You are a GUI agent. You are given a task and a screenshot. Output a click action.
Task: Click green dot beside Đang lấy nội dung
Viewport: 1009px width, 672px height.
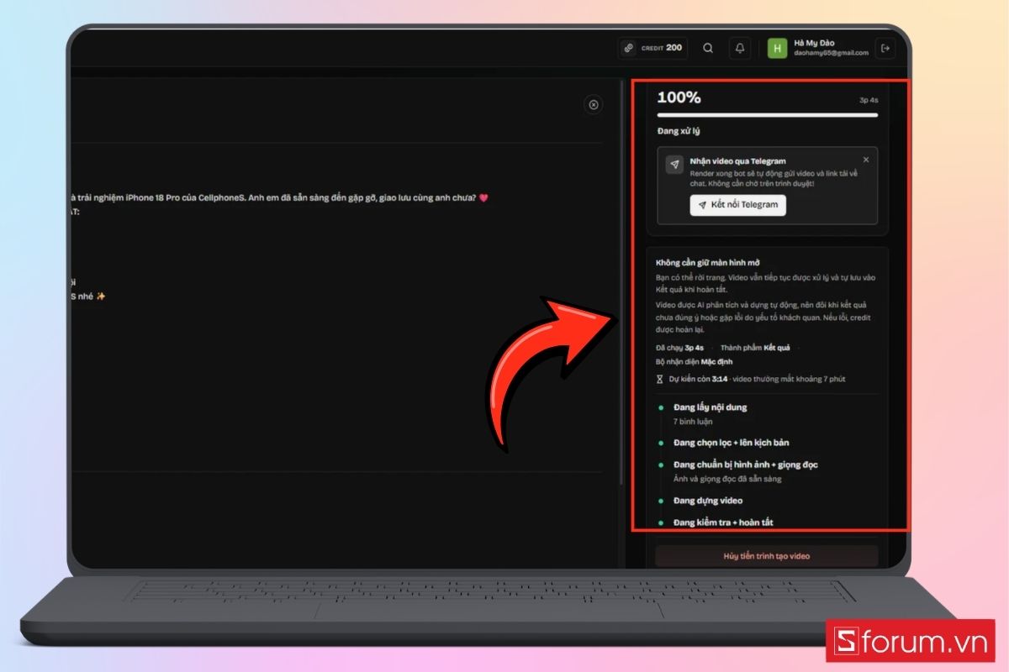(661, 407)
